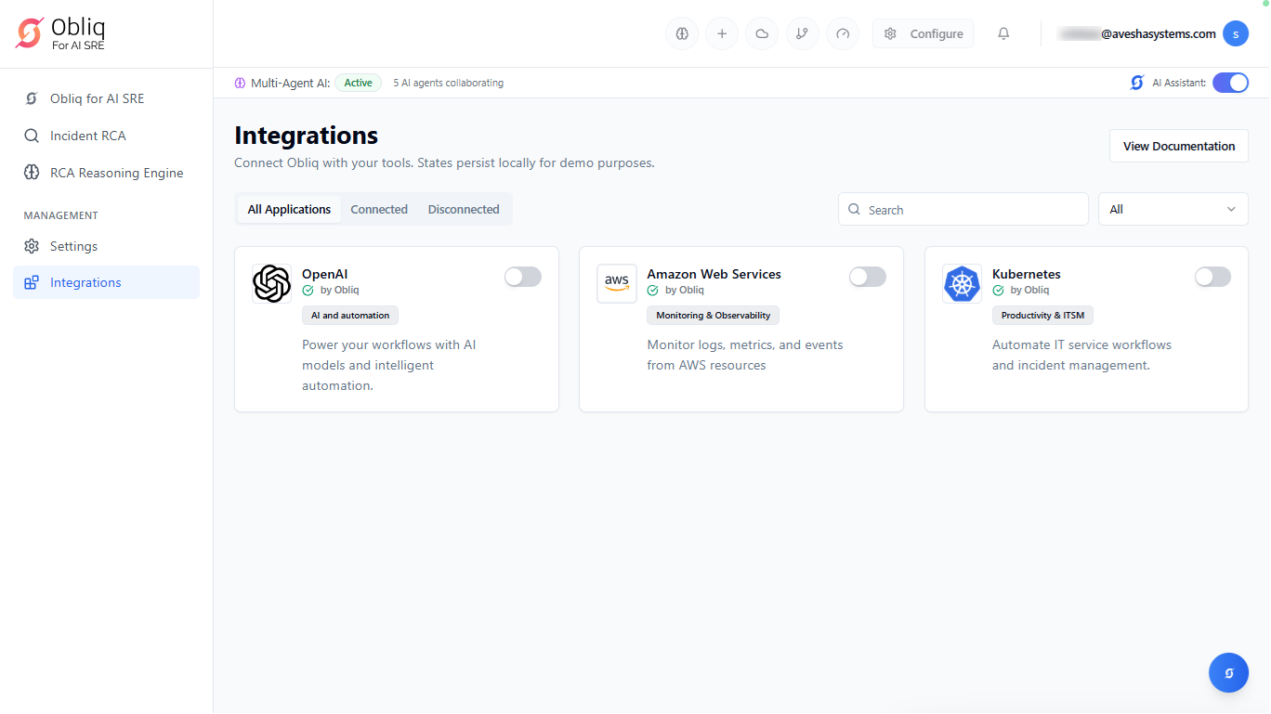Open the floating Obliq chat button

pyautogui.click(x=1228, y=673)
